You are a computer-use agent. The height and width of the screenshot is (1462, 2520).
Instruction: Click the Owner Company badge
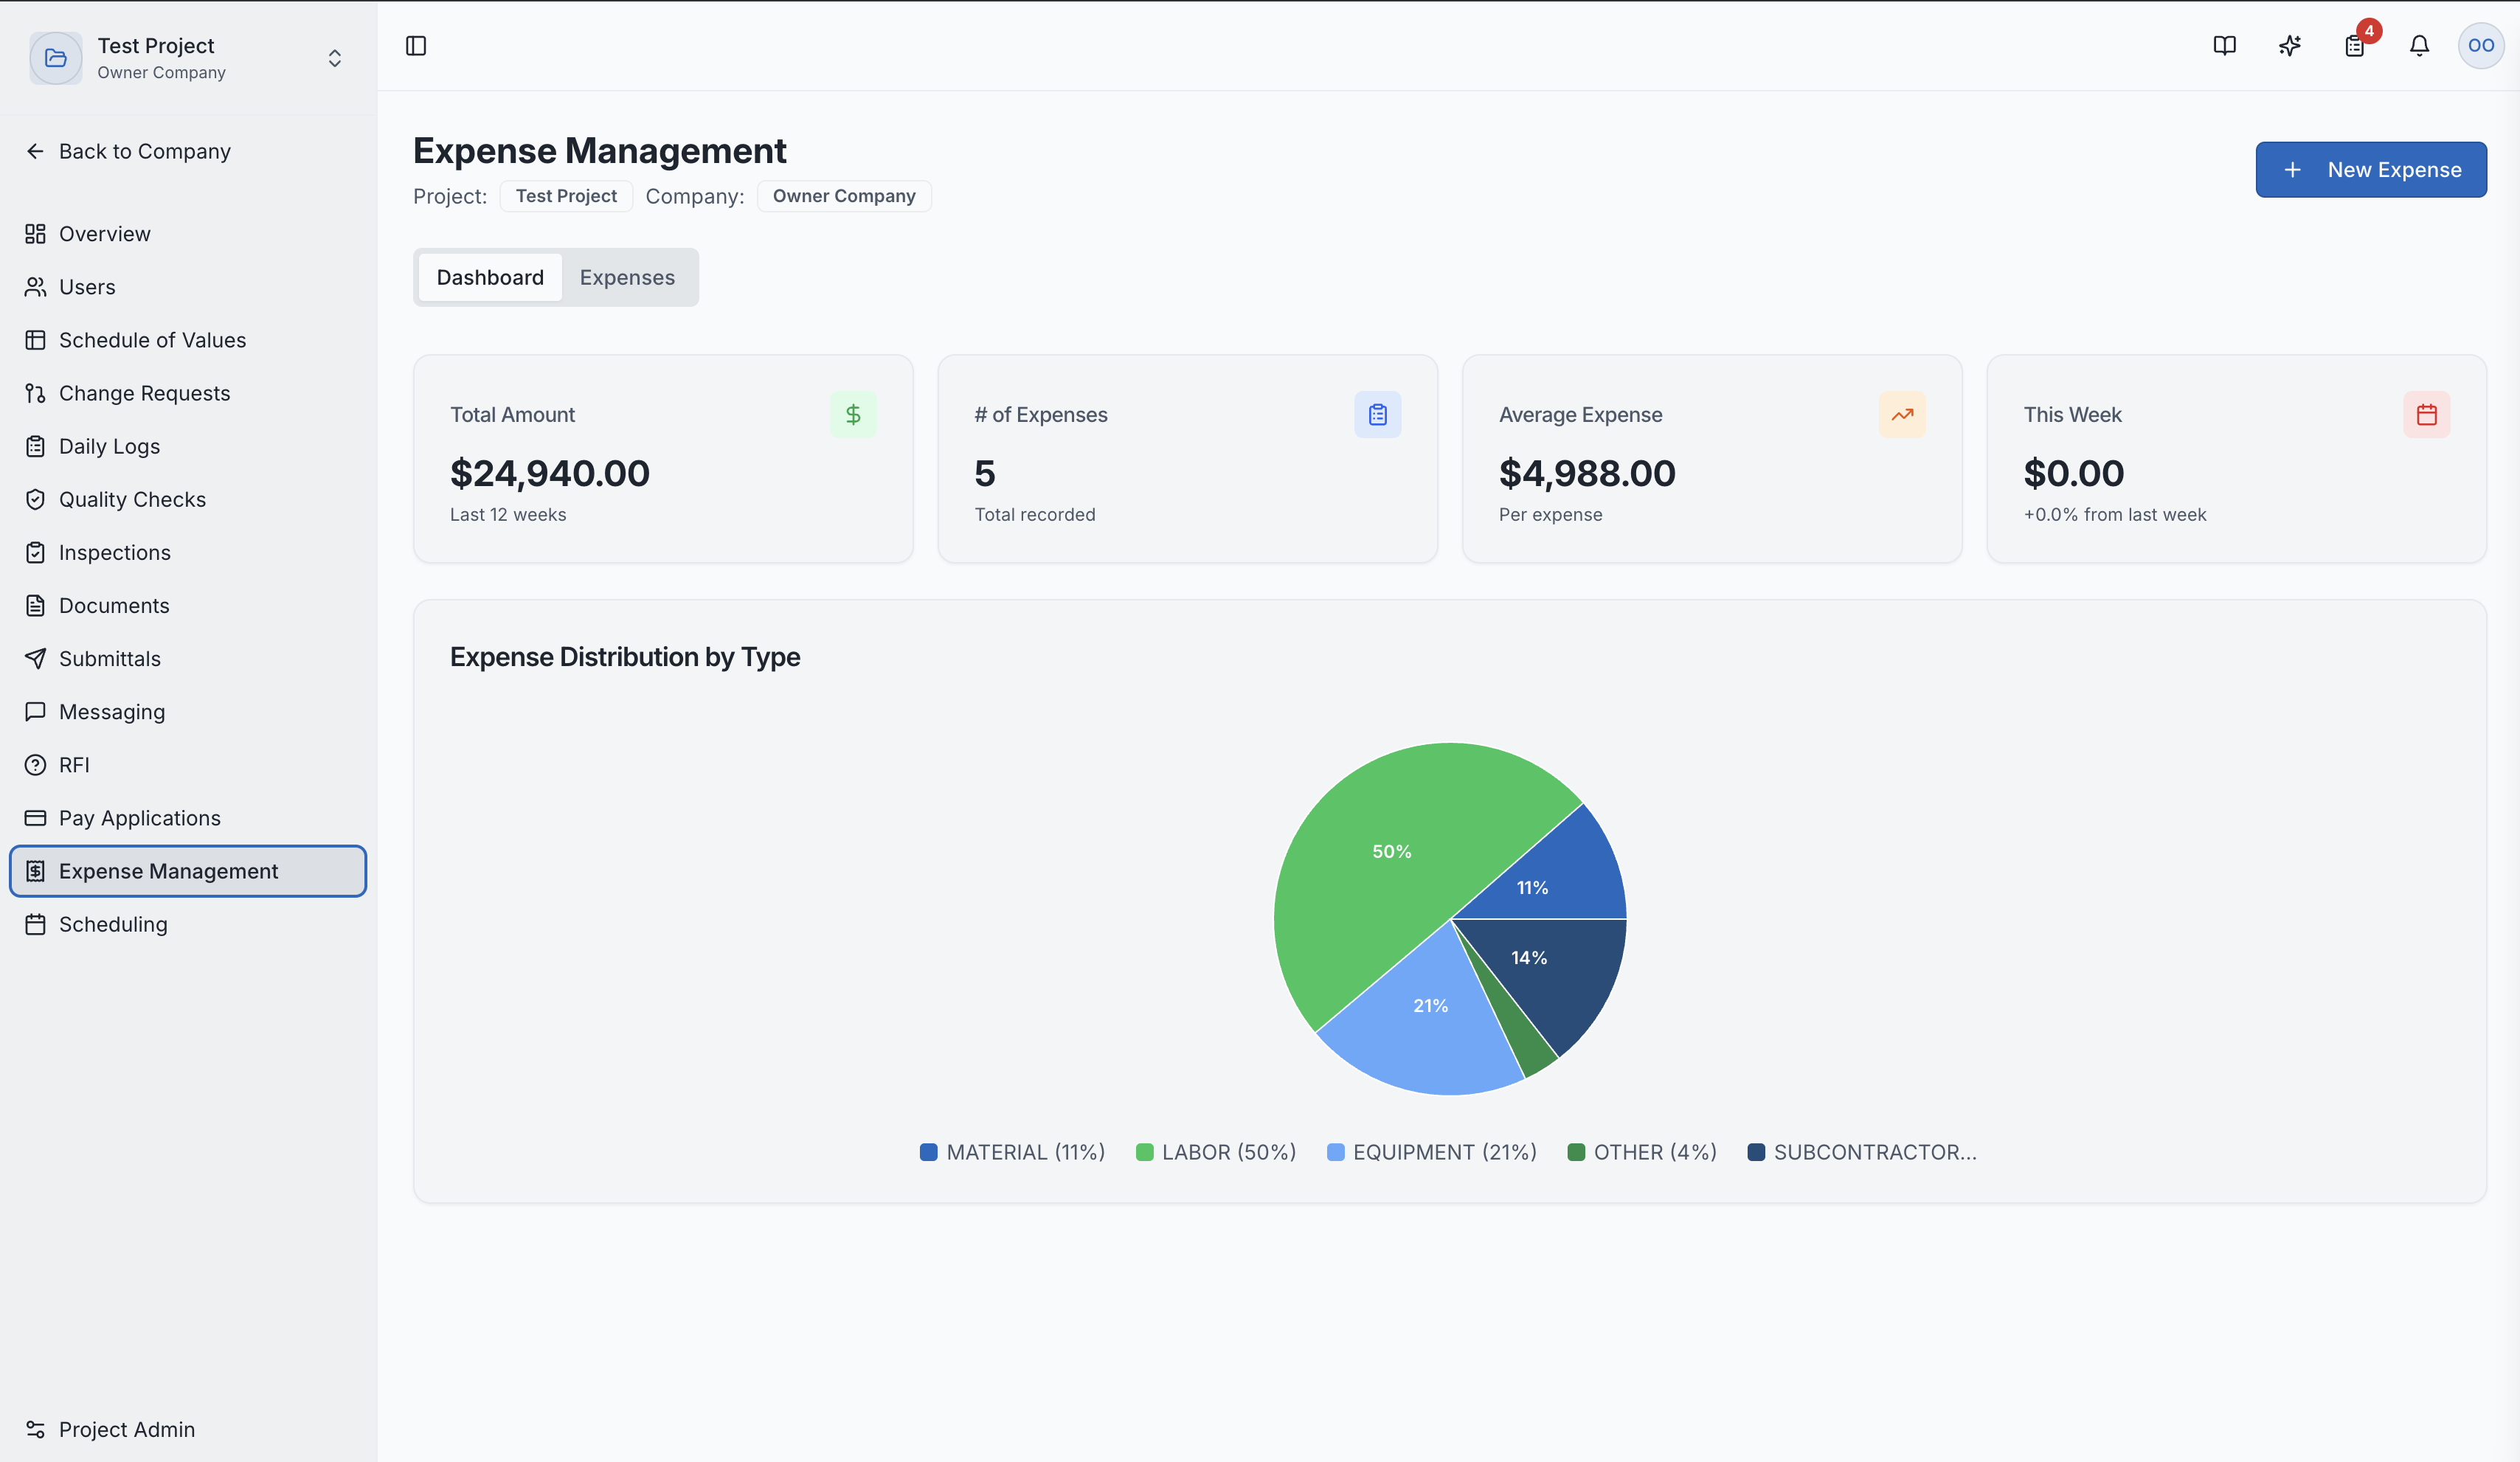click(844, 196)
